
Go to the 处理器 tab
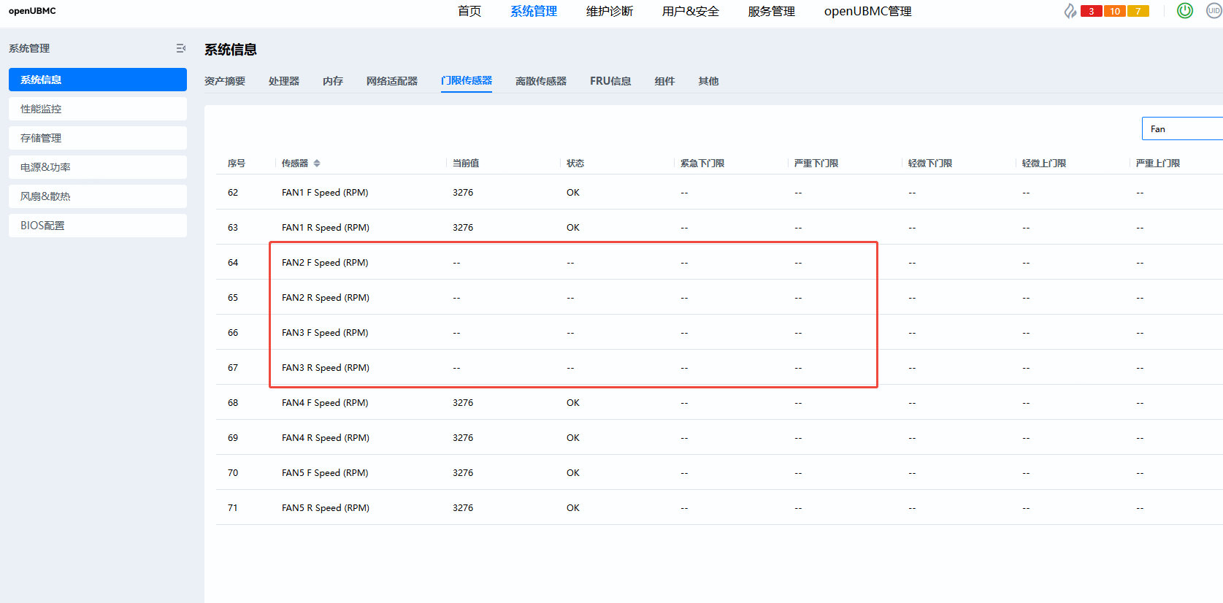click(x=283, y=81)
